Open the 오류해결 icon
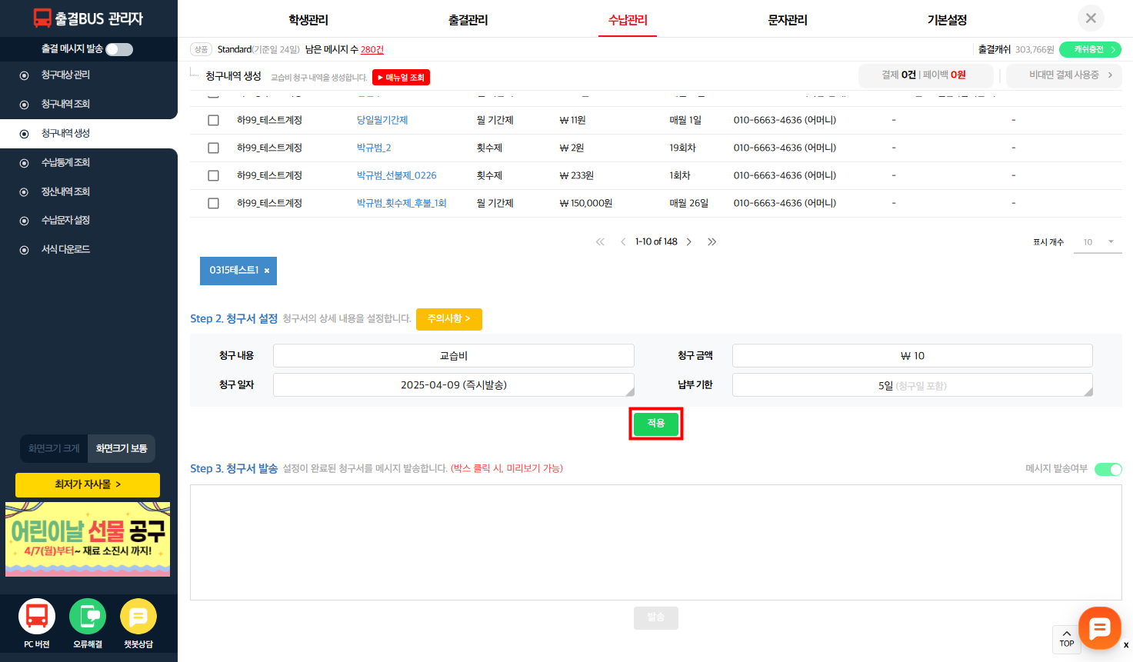Screen dimensions: 1133x662 click(88, 617)
